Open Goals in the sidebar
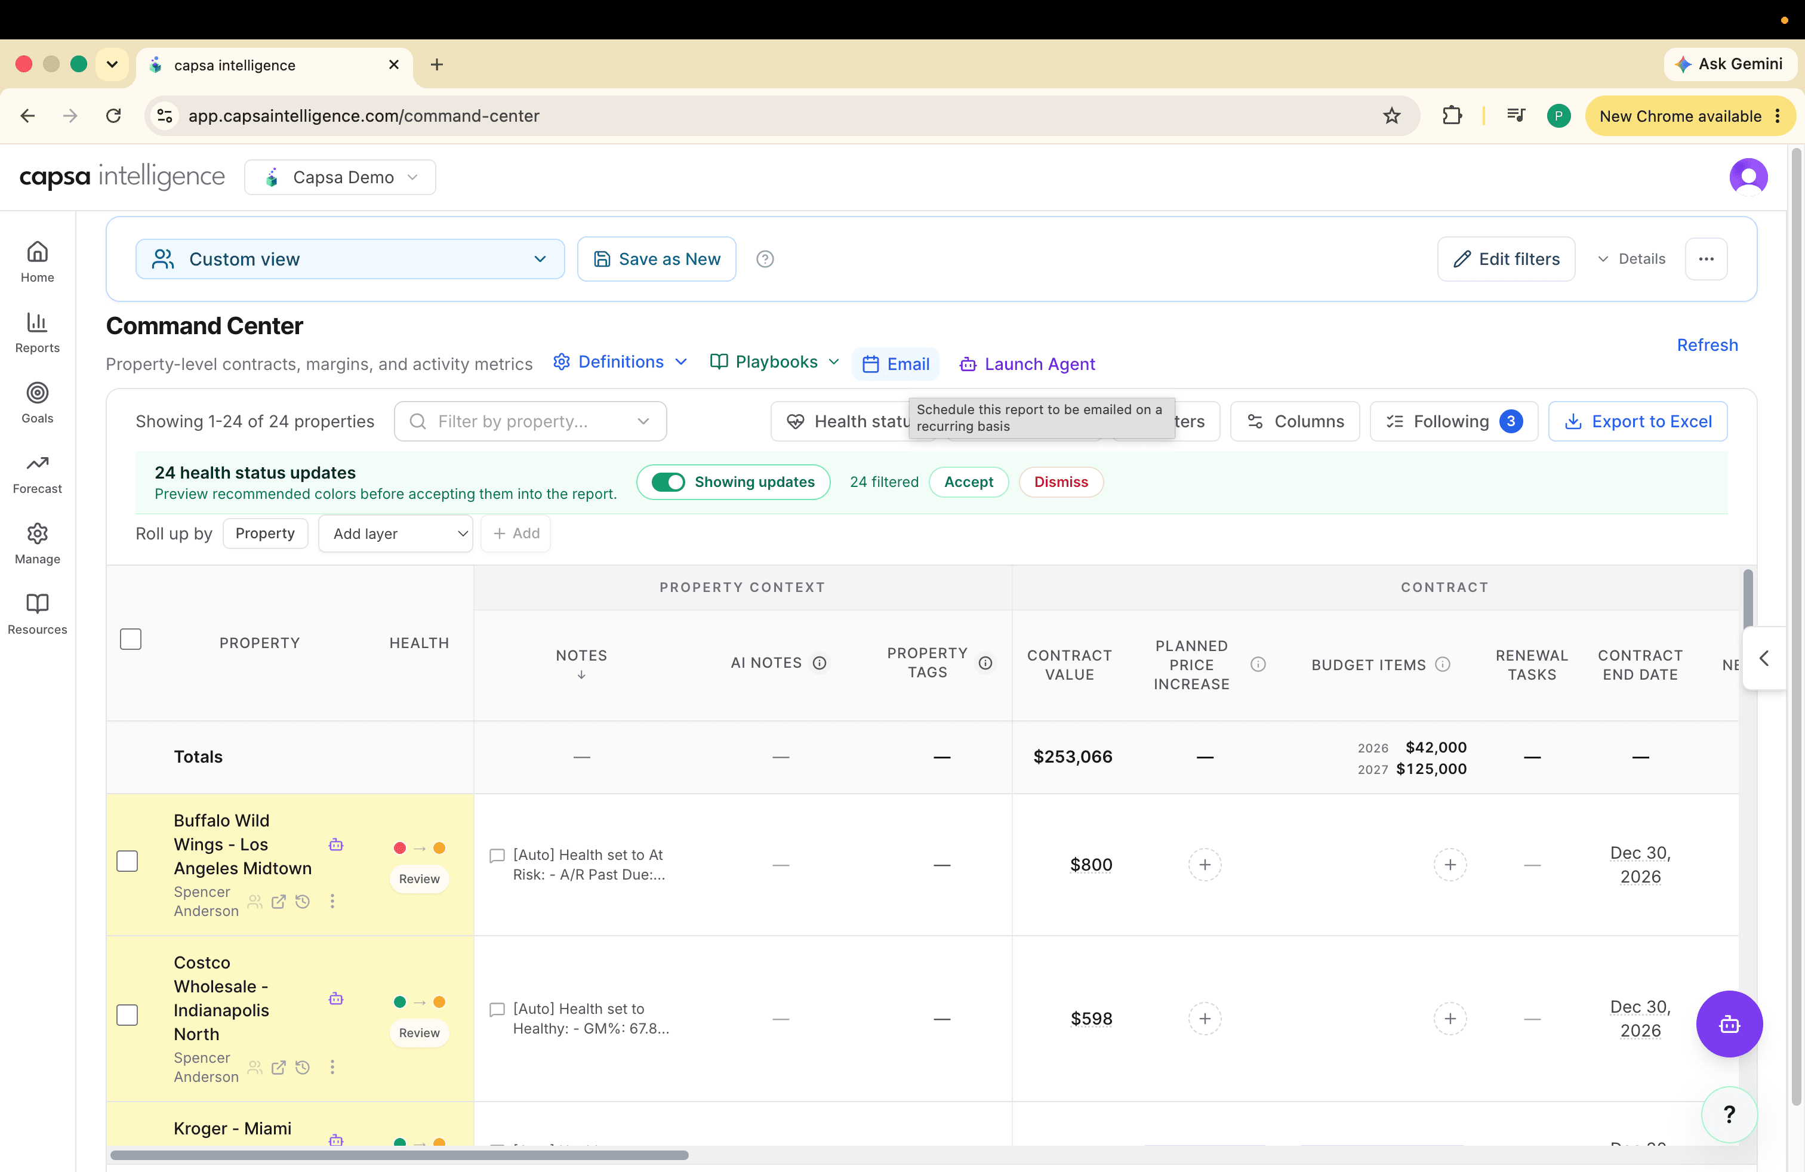The height and width of the screenshot is (1172, 1805). point(37,403)
